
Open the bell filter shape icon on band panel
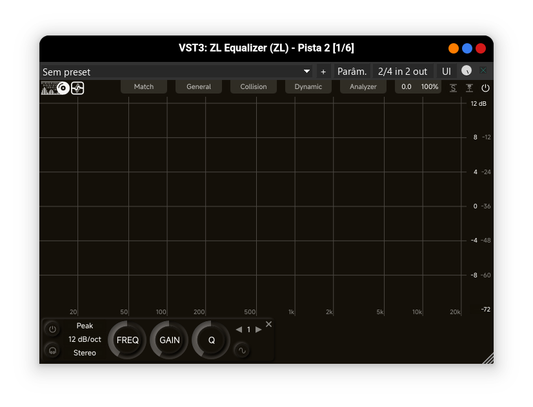241,350
